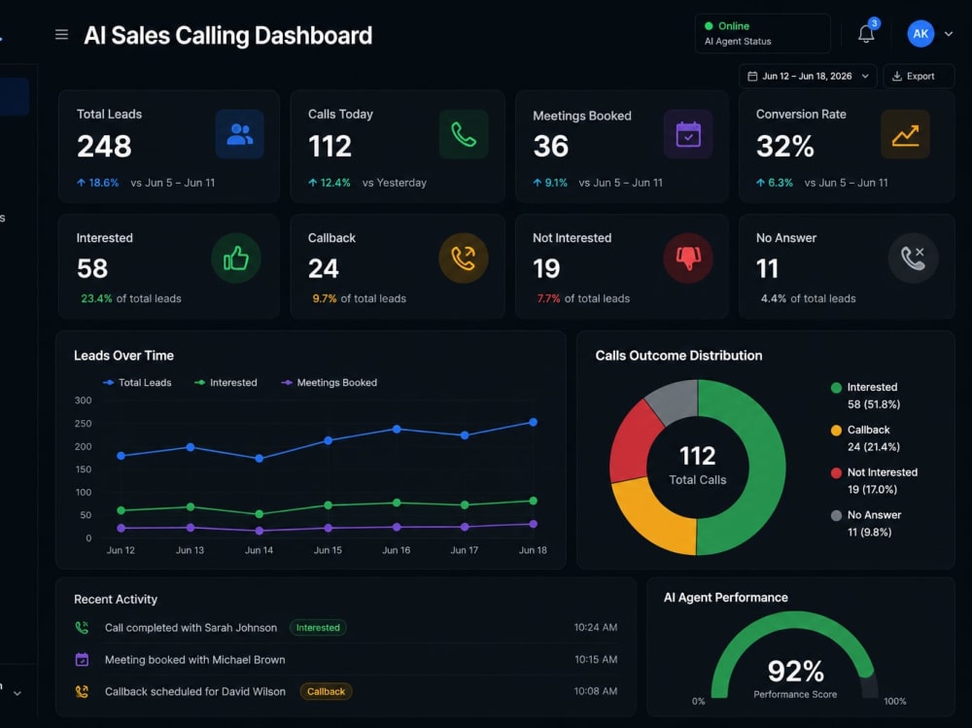Click the Callback phone icon in card
Viewport: 972px width, 728px height.
(x=463, y=258)
